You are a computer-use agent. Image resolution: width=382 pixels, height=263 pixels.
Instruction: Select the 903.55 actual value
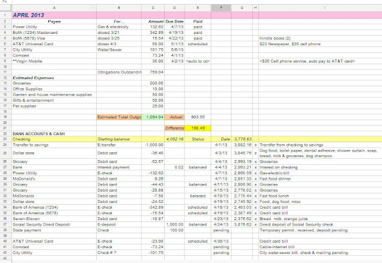198,117
